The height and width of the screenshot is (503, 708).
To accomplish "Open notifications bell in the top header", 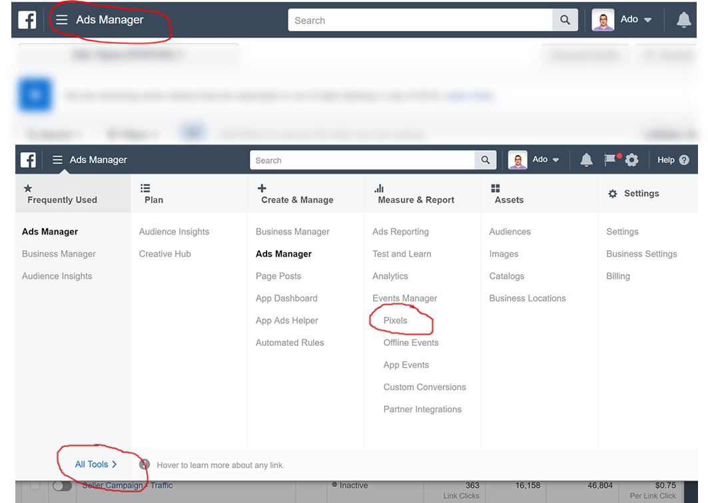I will coord(683,20).
